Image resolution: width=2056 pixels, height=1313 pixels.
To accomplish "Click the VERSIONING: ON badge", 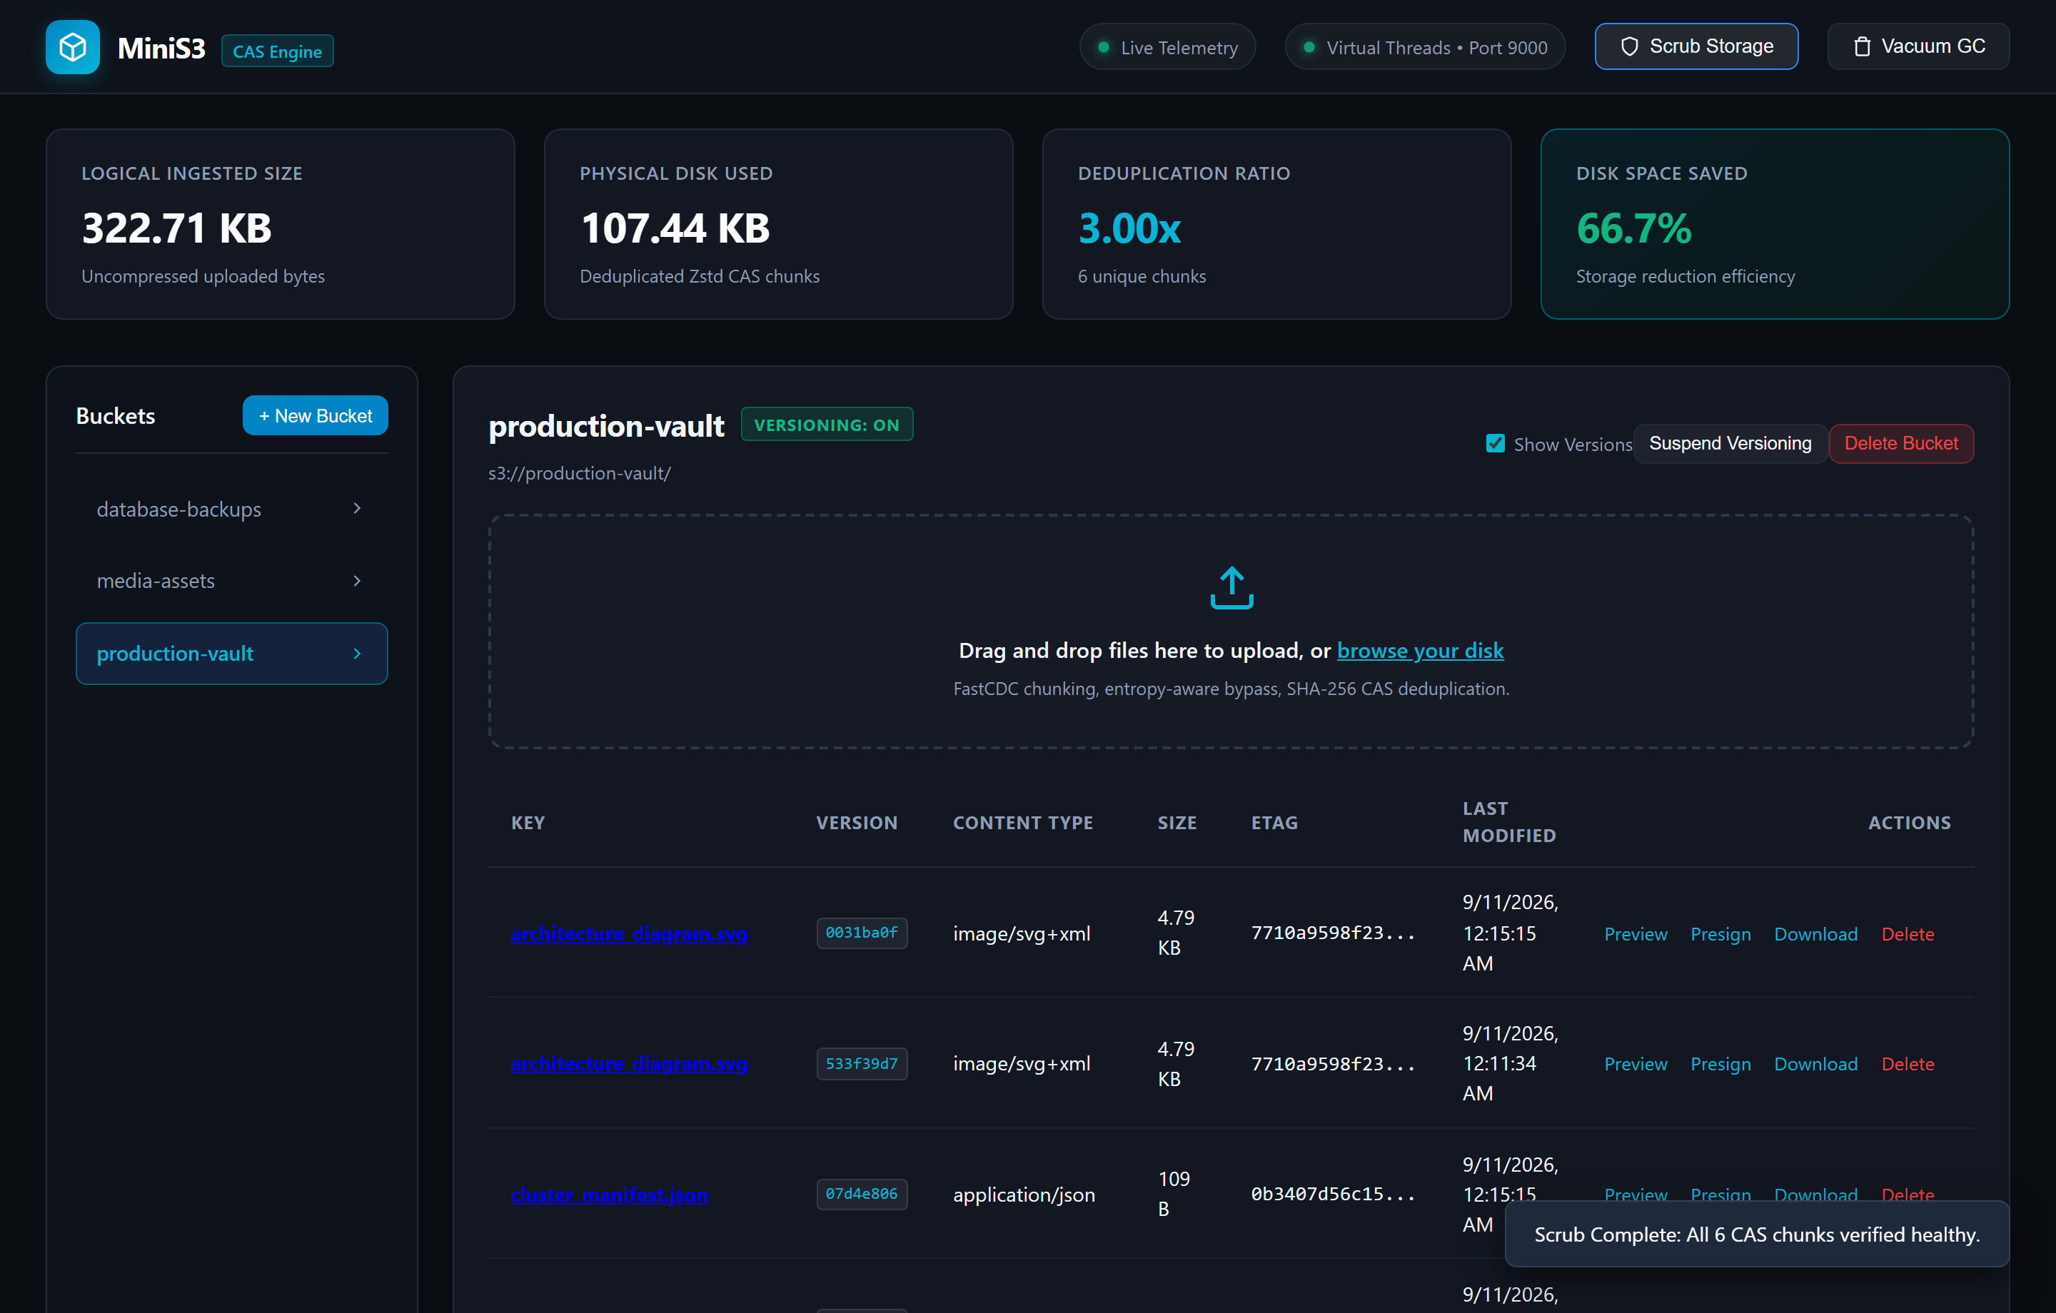I will 827,425.
